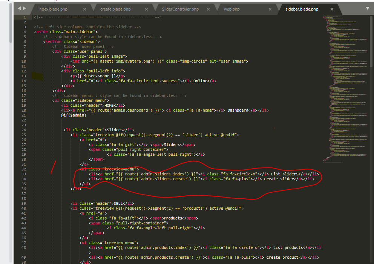Close the create.blade.php tab

tap(147, 9)
